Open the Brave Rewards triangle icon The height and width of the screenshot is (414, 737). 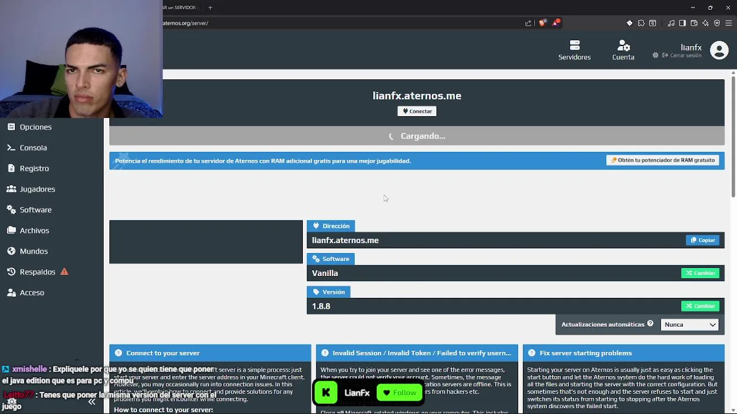coord(556,22)
